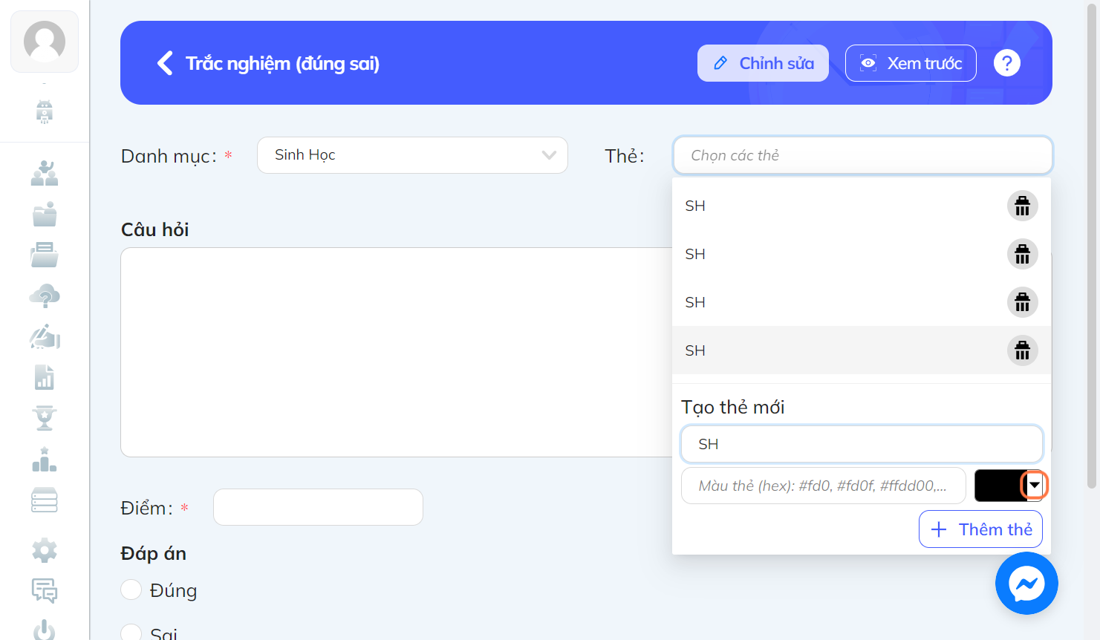Viewport: 1100px width, 640px height.
Task: Click the Điểm score input field
Action: click(318, 507)
